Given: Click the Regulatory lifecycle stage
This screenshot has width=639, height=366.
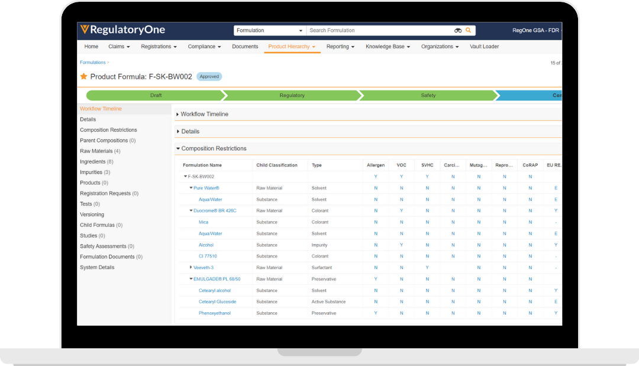Looking at the screenshot, I should click(292, 95).
